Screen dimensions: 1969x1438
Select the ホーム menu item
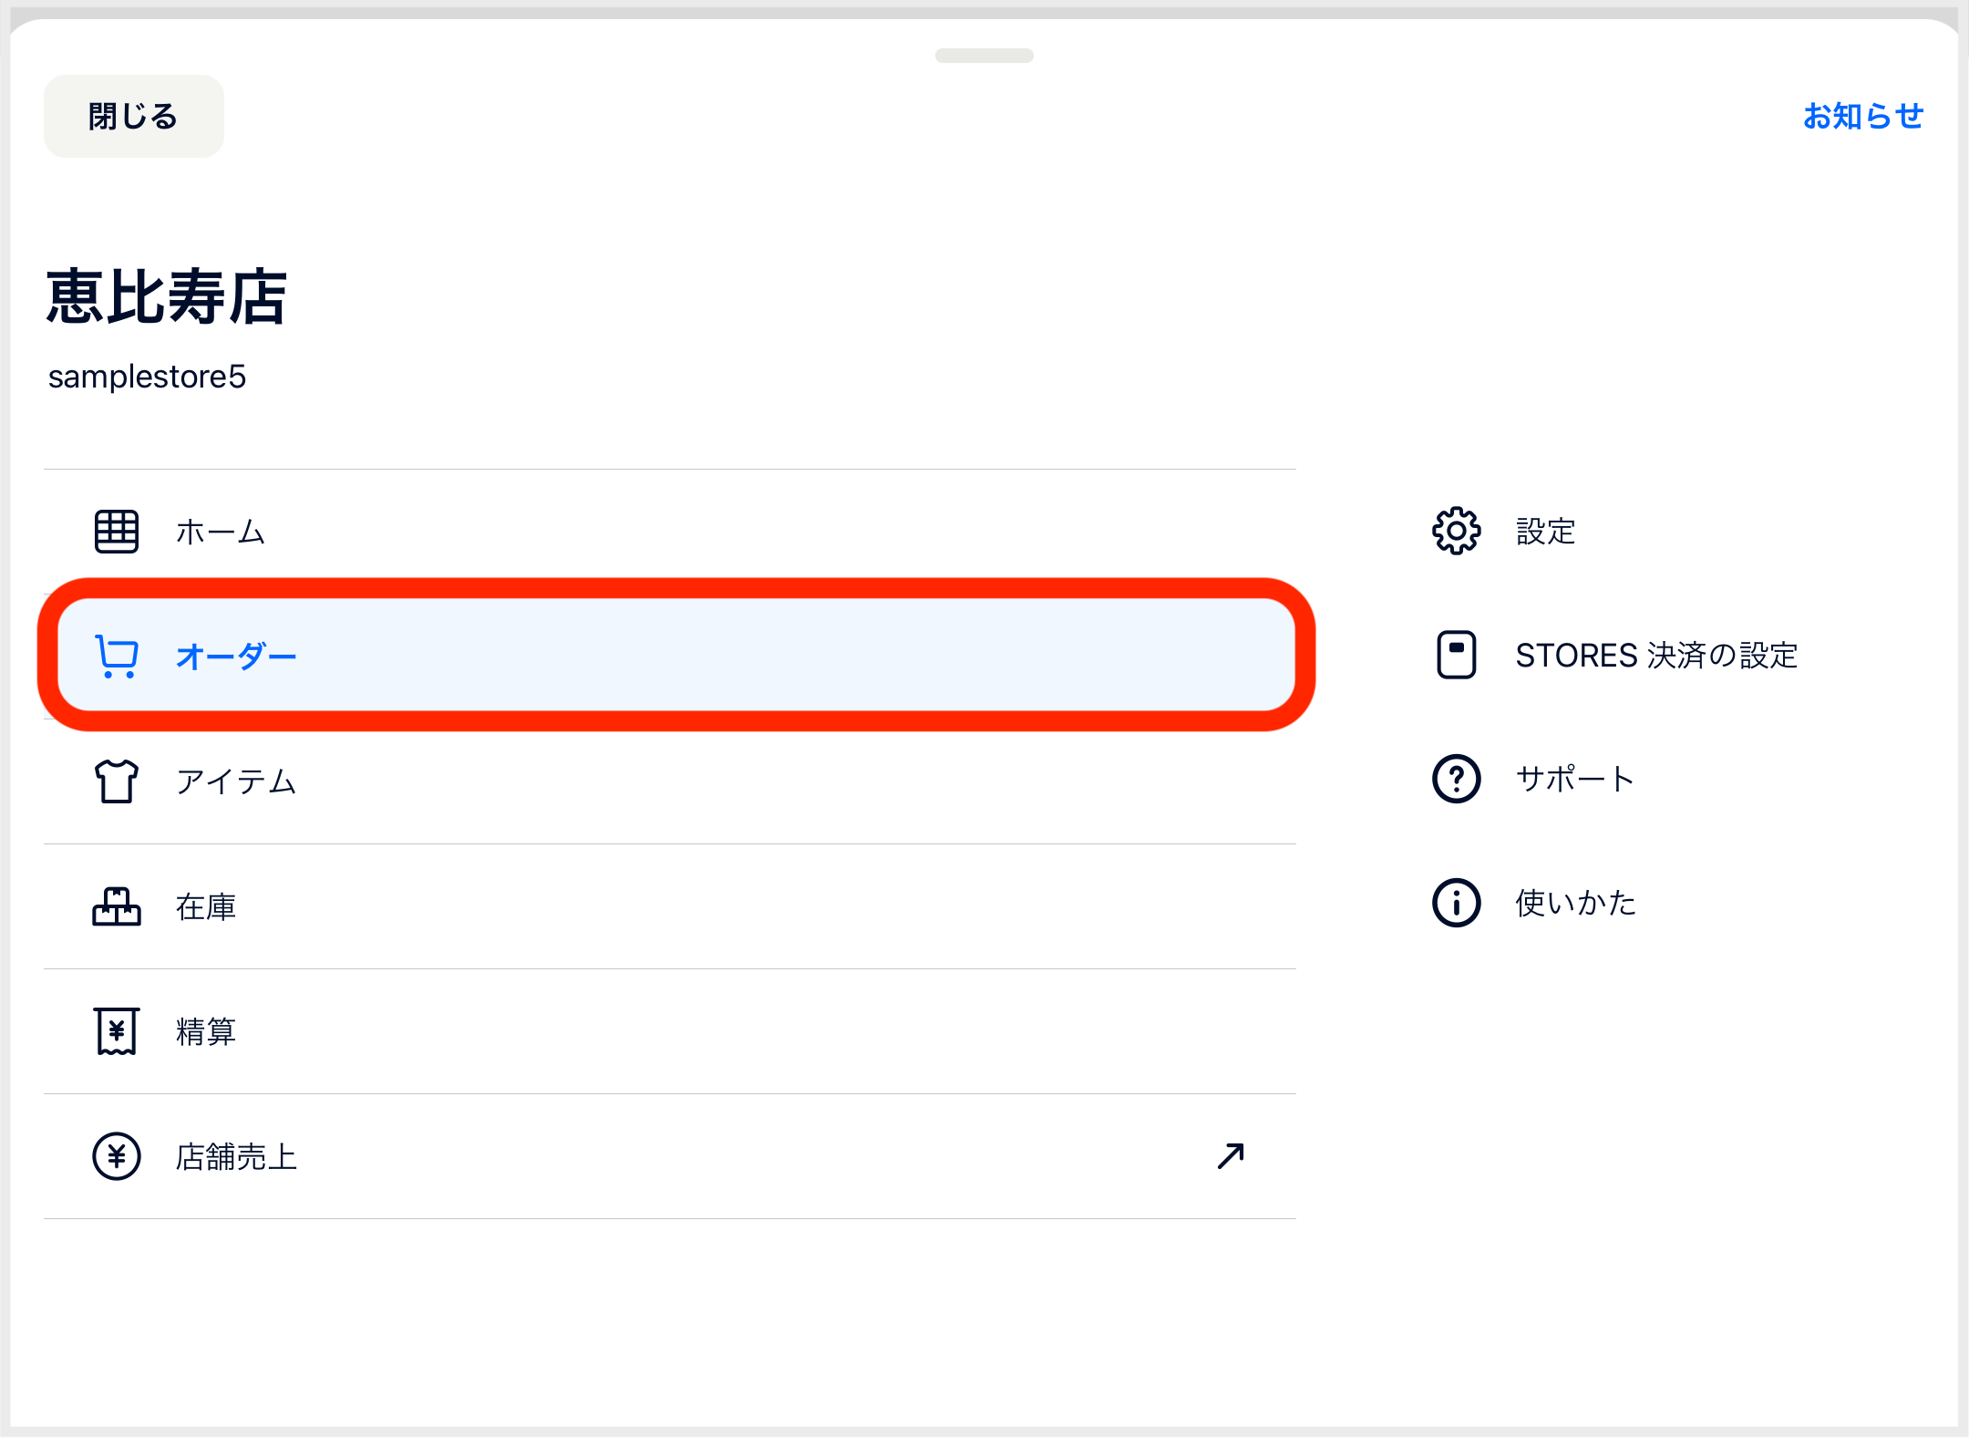coord(670,532)
